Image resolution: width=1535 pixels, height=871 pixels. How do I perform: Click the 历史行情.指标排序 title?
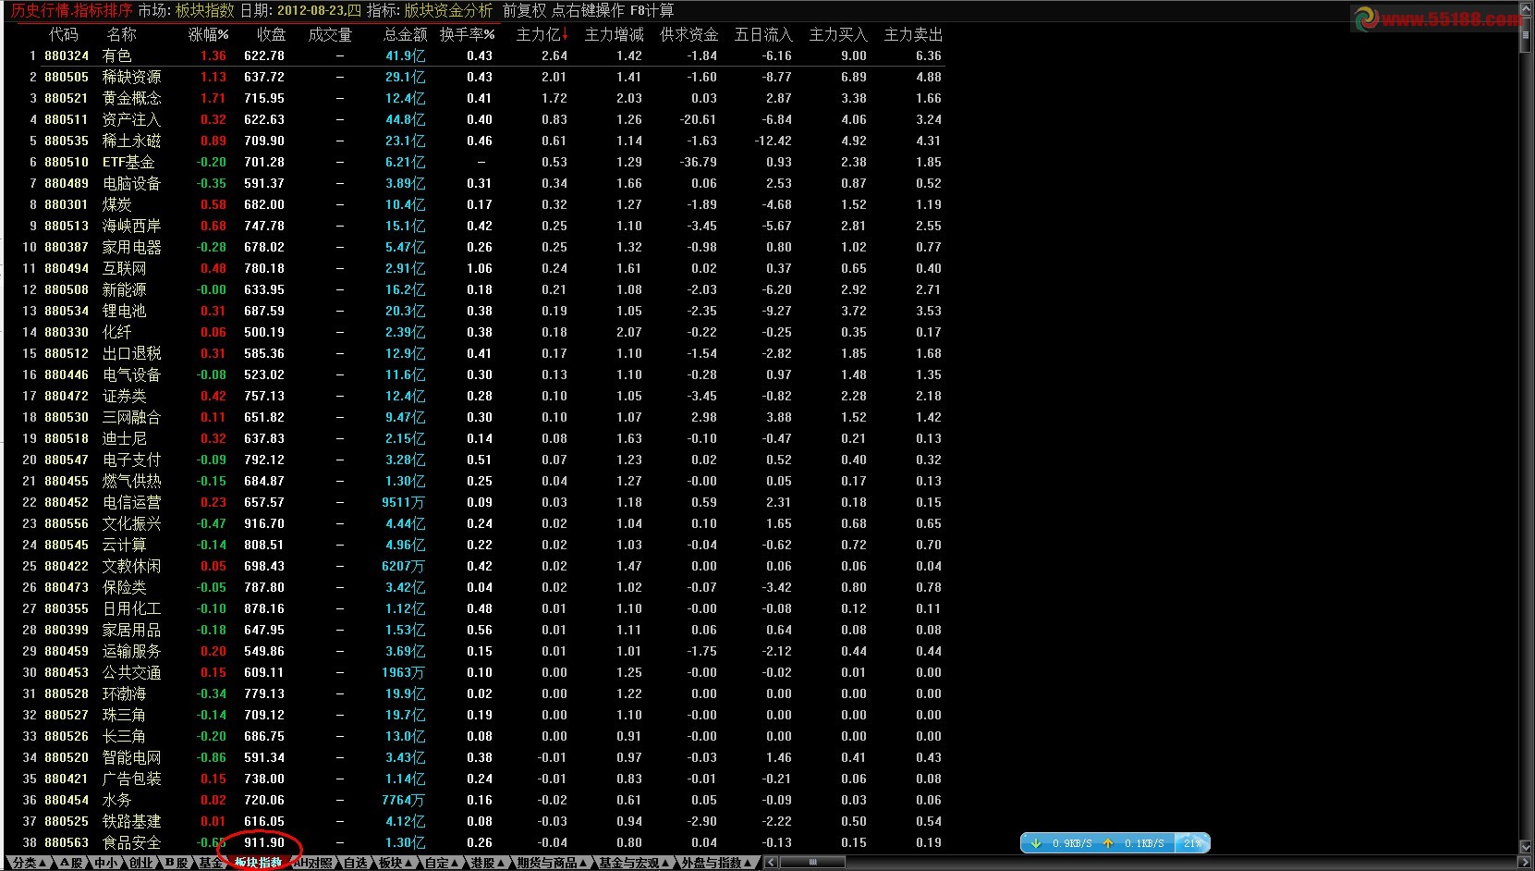click(x=71, y=10)
